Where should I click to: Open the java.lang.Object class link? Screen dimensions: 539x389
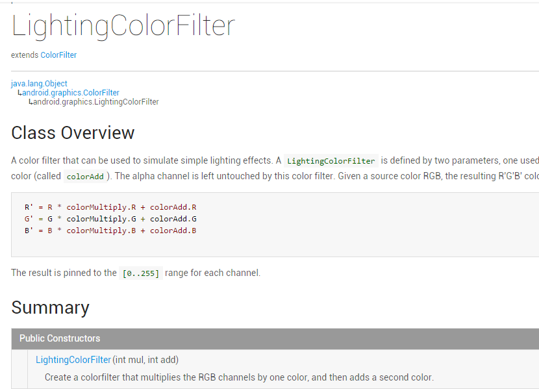coord(39,84)
